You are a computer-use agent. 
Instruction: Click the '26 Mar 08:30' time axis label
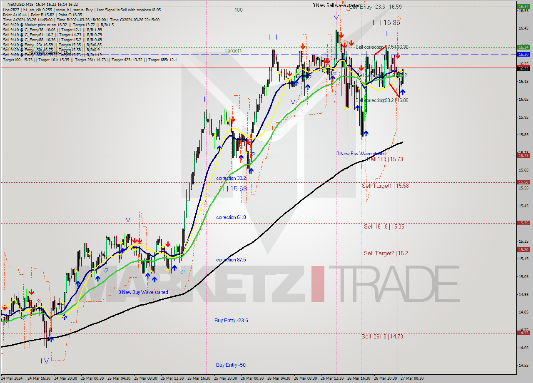pyautogui.click(x=306, y=378)
